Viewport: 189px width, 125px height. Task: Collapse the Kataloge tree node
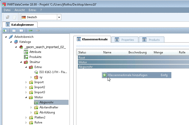click(x=11, y=42)
